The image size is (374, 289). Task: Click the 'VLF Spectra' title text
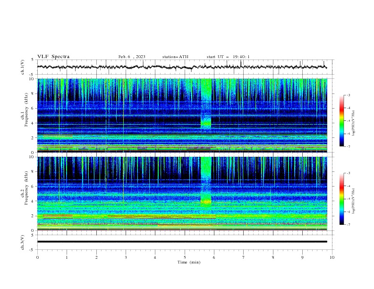(x=53, y=57)
